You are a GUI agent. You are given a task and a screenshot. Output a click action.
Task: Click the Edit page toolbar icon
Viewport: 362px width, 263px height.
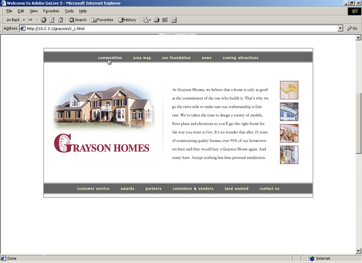coord(165,20)
